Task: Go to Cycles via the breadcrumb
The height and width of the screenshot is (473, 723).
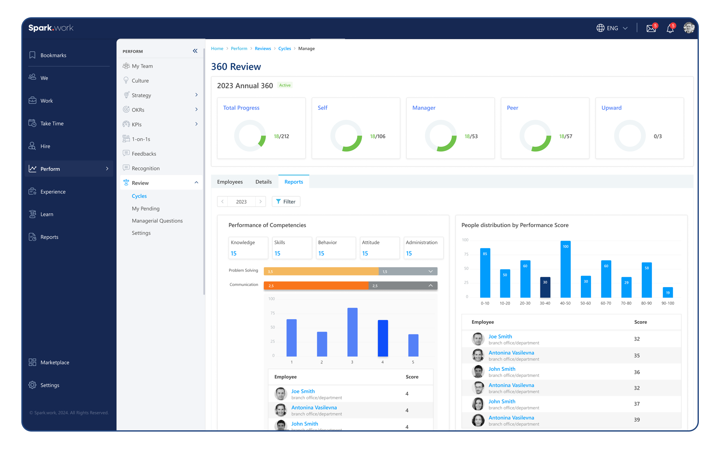Action: 284,48
